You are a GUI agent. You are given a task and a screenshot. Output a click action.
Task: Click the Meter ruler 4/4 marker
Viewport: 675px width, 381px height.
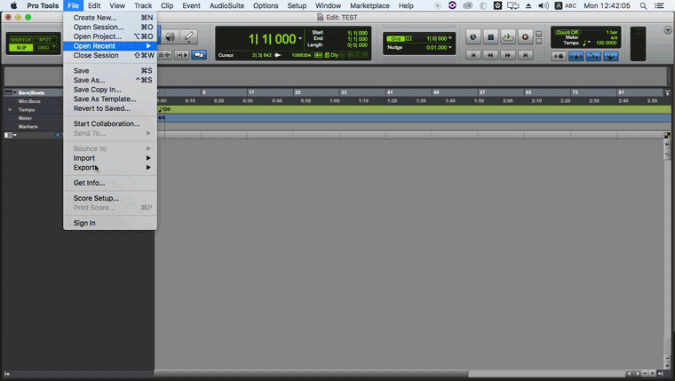point(162,117)
